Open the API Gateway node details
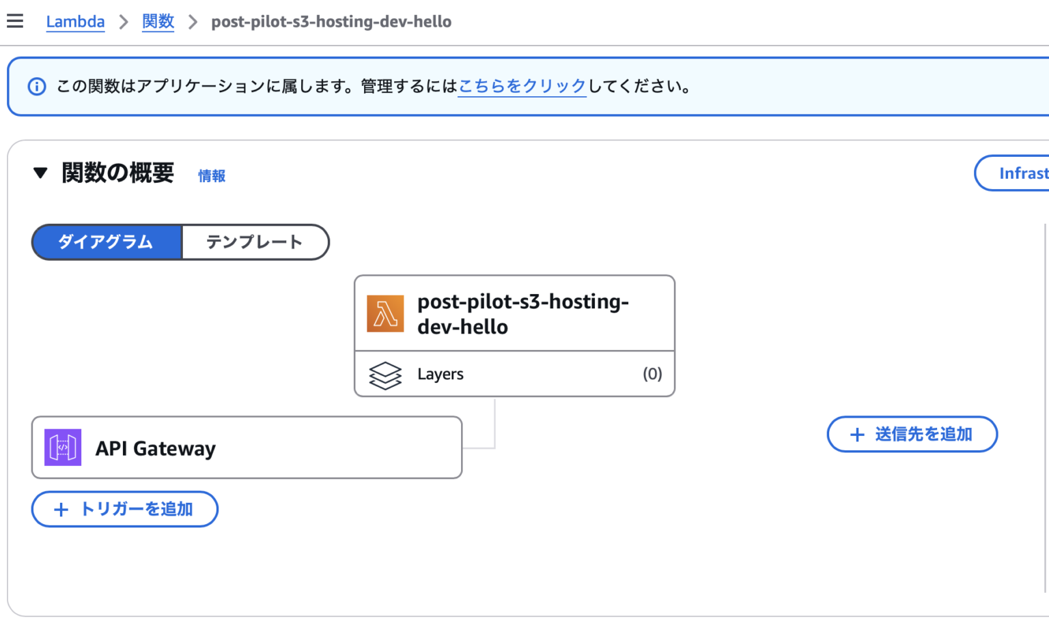1049x625 pixels. [246, 448]
